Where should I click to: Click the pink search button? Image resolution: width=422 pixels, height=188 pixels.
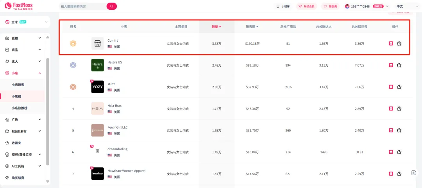112,6
